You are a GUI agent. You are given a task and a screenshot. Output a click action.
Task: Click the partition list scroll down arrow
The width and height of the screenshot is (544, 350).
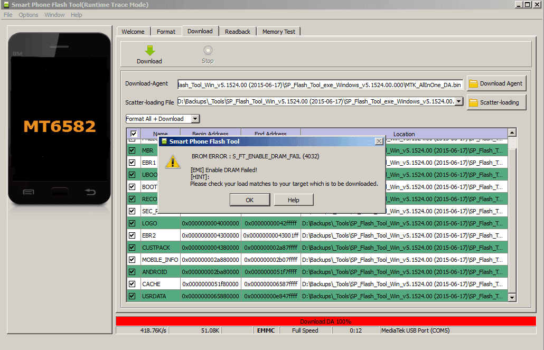click(512, 297)
